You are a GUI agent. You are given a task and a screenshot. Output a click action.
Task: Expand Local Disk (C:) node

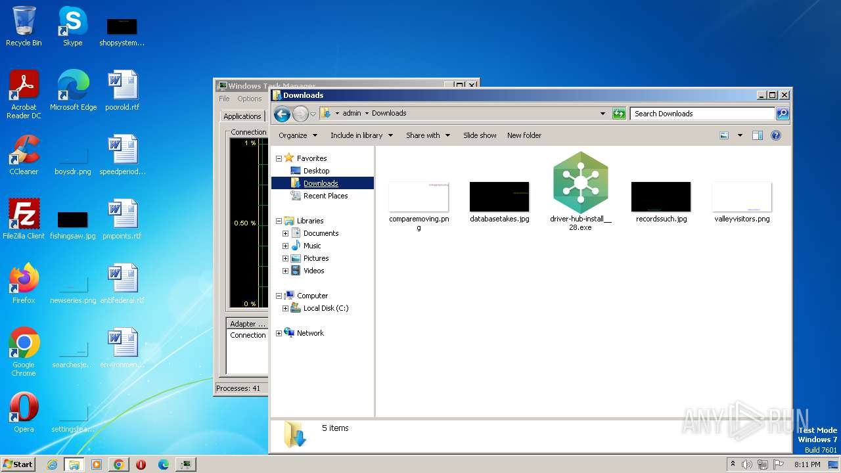coord(285,308)
